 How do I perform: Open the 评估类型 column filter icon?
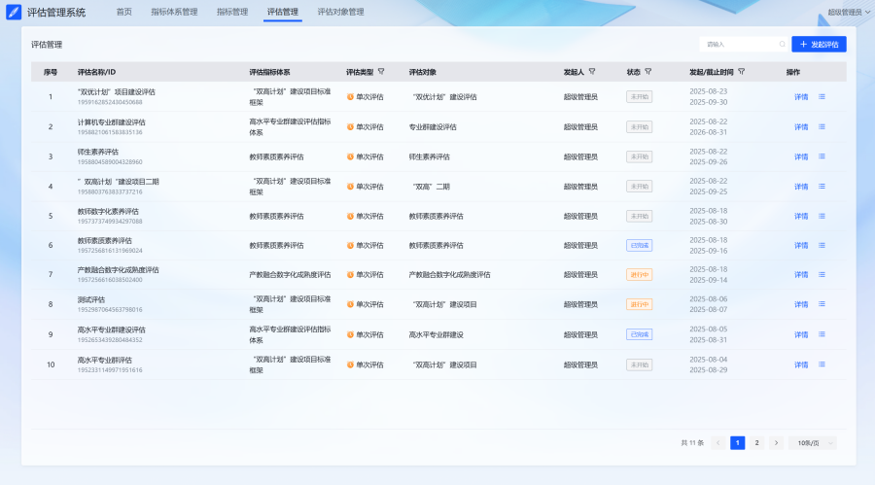[x=381, y=72]
